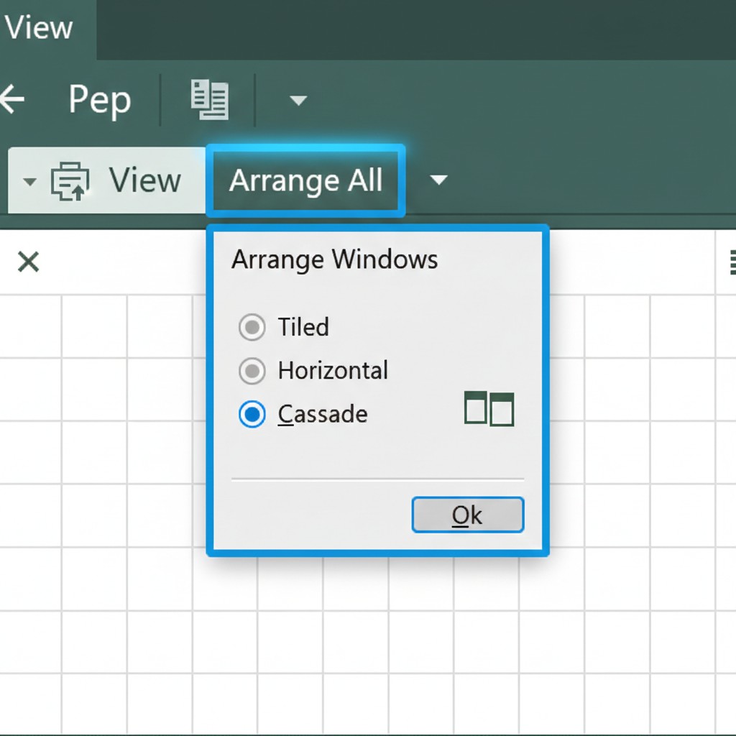The width and height of the screenshot is (736, 736).
Task: Select the Tiled radio button
Action: pos(252,328)
